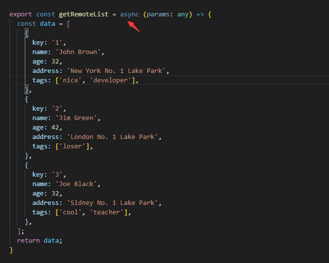Screen dimensions: 329x263
Task: Click the params parameter name
Action: click(158, 14)
